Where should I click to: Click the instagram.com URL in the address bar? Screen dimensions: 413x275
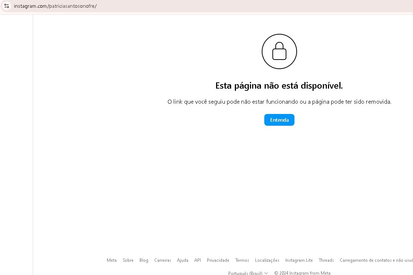(55, 6)
